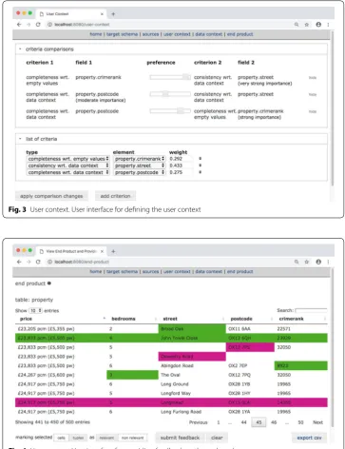The image size is (345, 449).
Task: Bookmark the end-product page with the star
Action: (307, 262)
